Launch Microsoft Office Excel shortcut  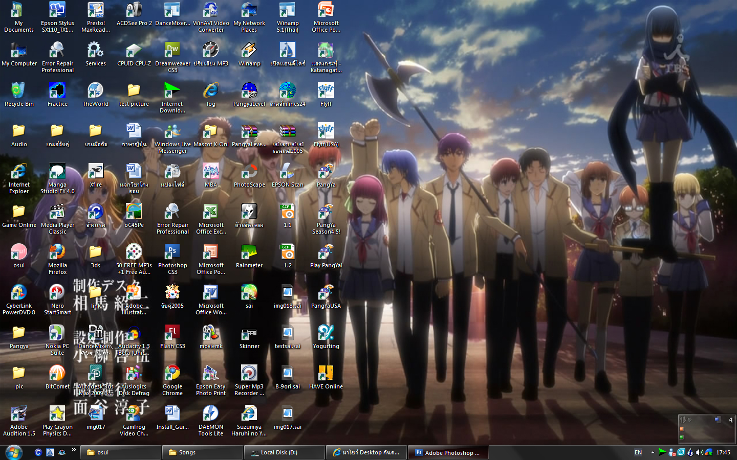point(211,219)
